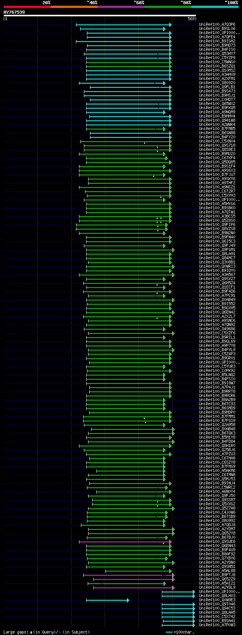This screenshot has height=635, width=242.
Task: Select hit label UniRef100_C5YUR3
Action: 217,367
